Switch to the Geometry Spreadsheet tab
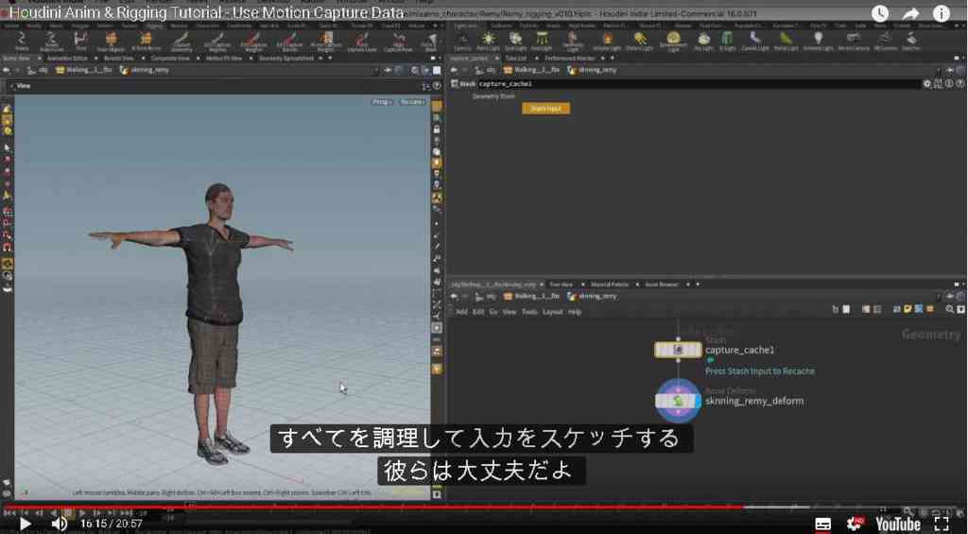The width and height of the screenshot is (968, 534). [286, 58]
